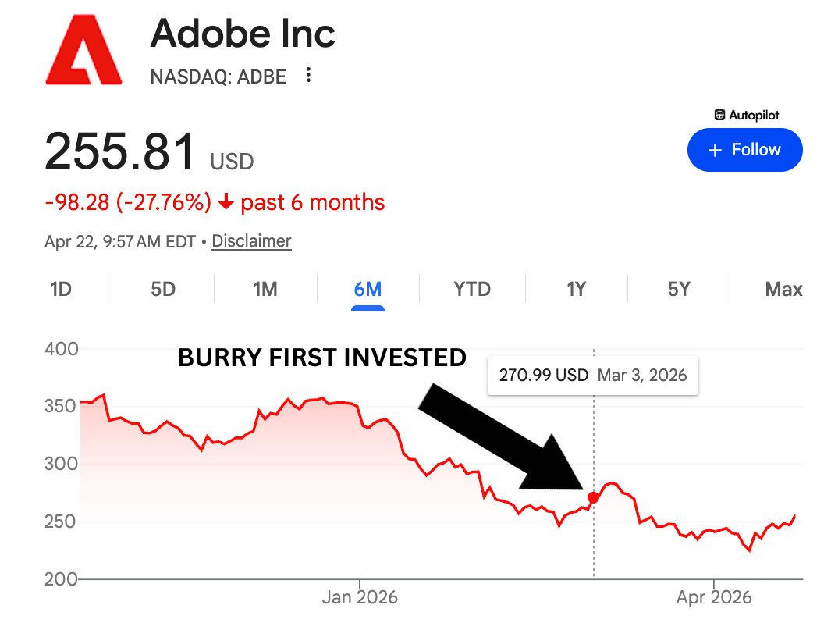The width and height of the screenshot is (824, 623).
Task: Switch to the YTD chart range
Action: pos(472,290)
